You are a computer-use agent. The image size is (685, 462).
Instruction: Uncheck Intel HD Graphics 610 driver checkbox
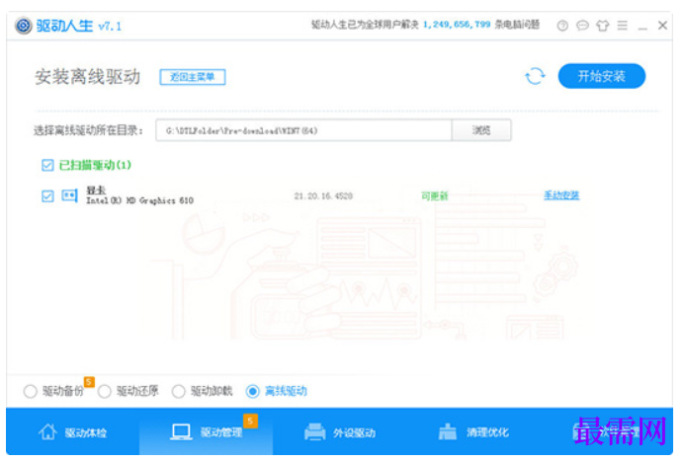click(47, 195)
